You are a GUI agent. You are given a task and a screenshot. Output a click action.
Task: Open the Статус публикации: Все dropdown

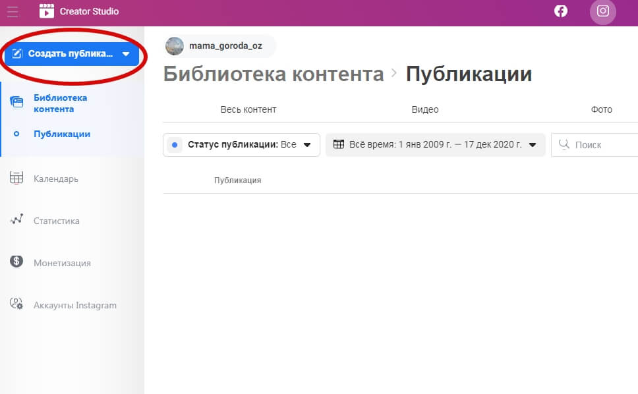point(241,145)
